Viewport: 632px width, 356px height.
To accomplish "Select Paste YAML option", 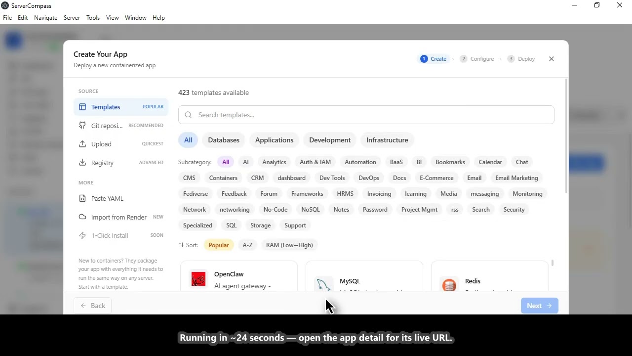I will tap(121, 198).
